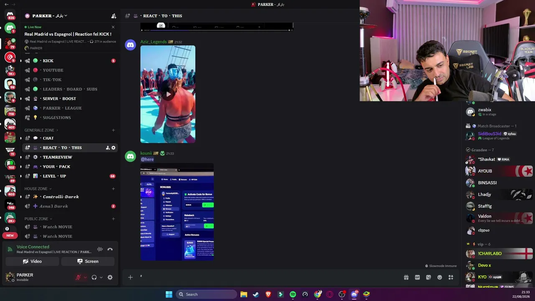Open kounii username in chat

pyautogui.click(x=146, y=153)
